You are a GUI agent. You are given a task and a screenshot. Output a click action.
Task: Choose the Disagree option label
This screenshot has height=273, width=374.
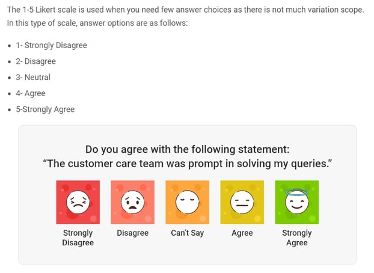pyautogui.click(x=132, y=233)
